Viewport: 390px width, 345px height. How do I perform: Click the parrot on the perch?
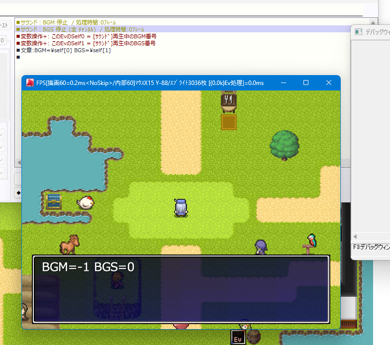311,241
